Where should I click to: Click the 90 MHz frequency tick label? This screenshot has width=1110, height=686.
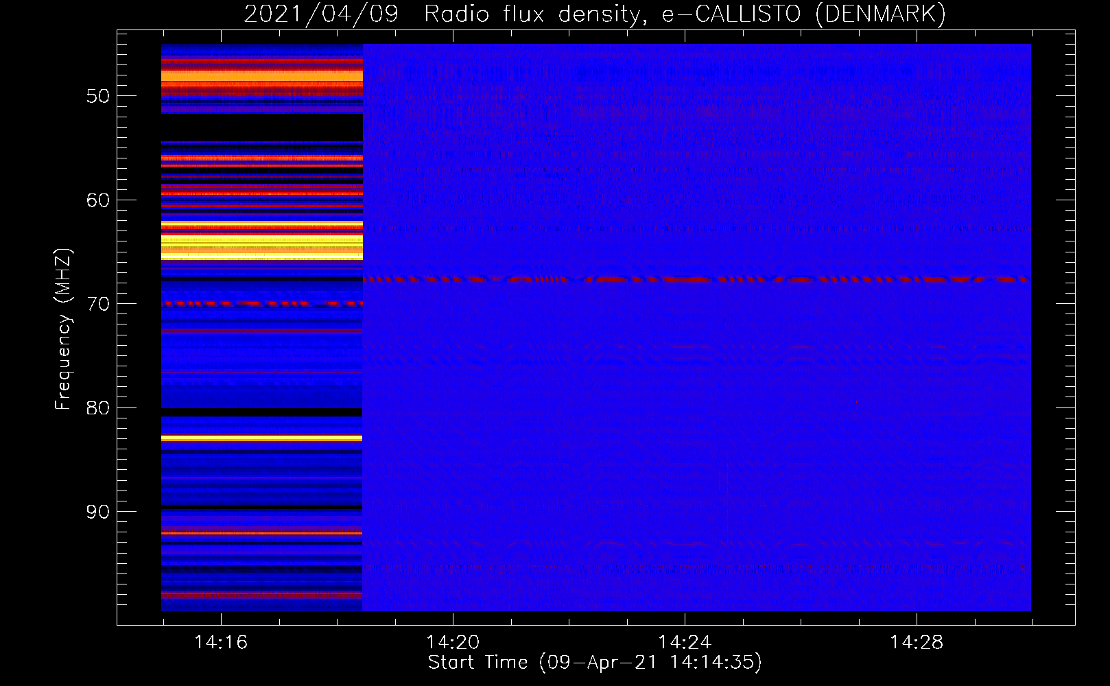(x=98, y=512)
